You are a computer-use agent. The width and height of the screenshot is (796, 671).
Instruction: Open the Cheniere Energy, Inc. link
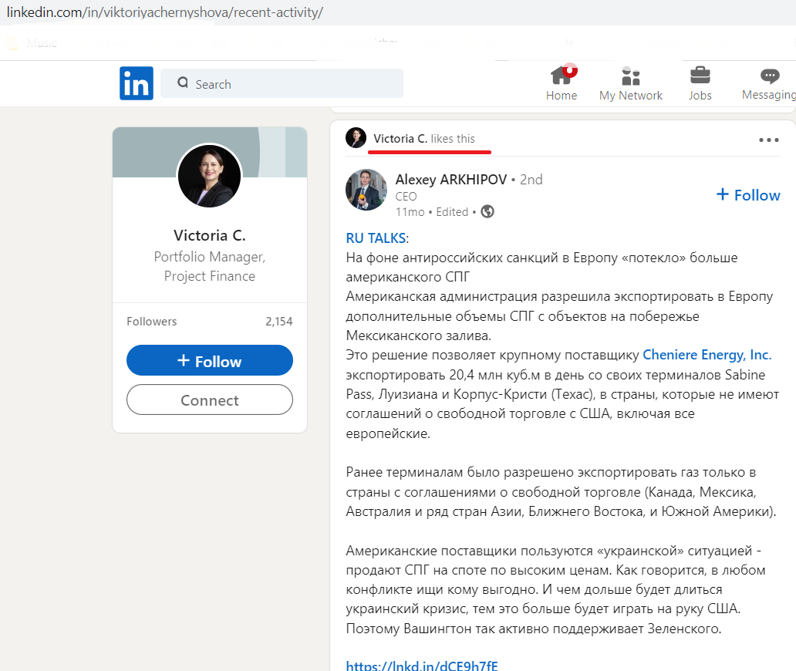(707, 355)
